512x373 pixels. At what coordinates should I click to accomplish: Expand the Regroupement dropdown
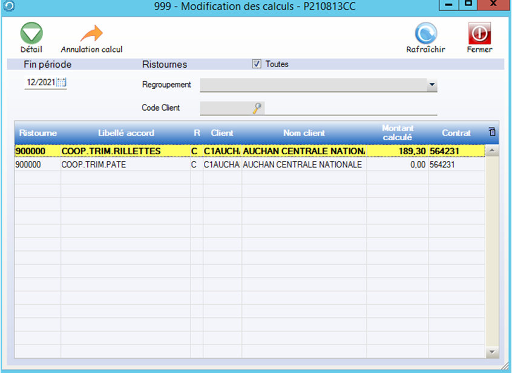tap(431, 85)
